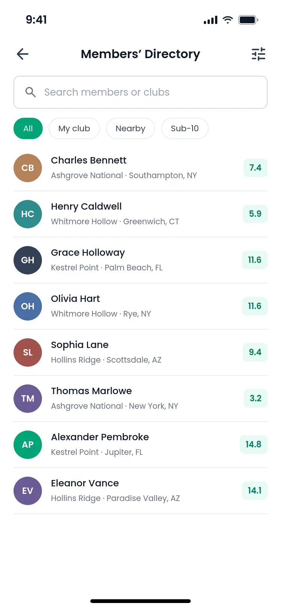281x609 pixels.
Task: Tap the EV avatar for Eleanor Vance
Action: click(x=28, y=491)
